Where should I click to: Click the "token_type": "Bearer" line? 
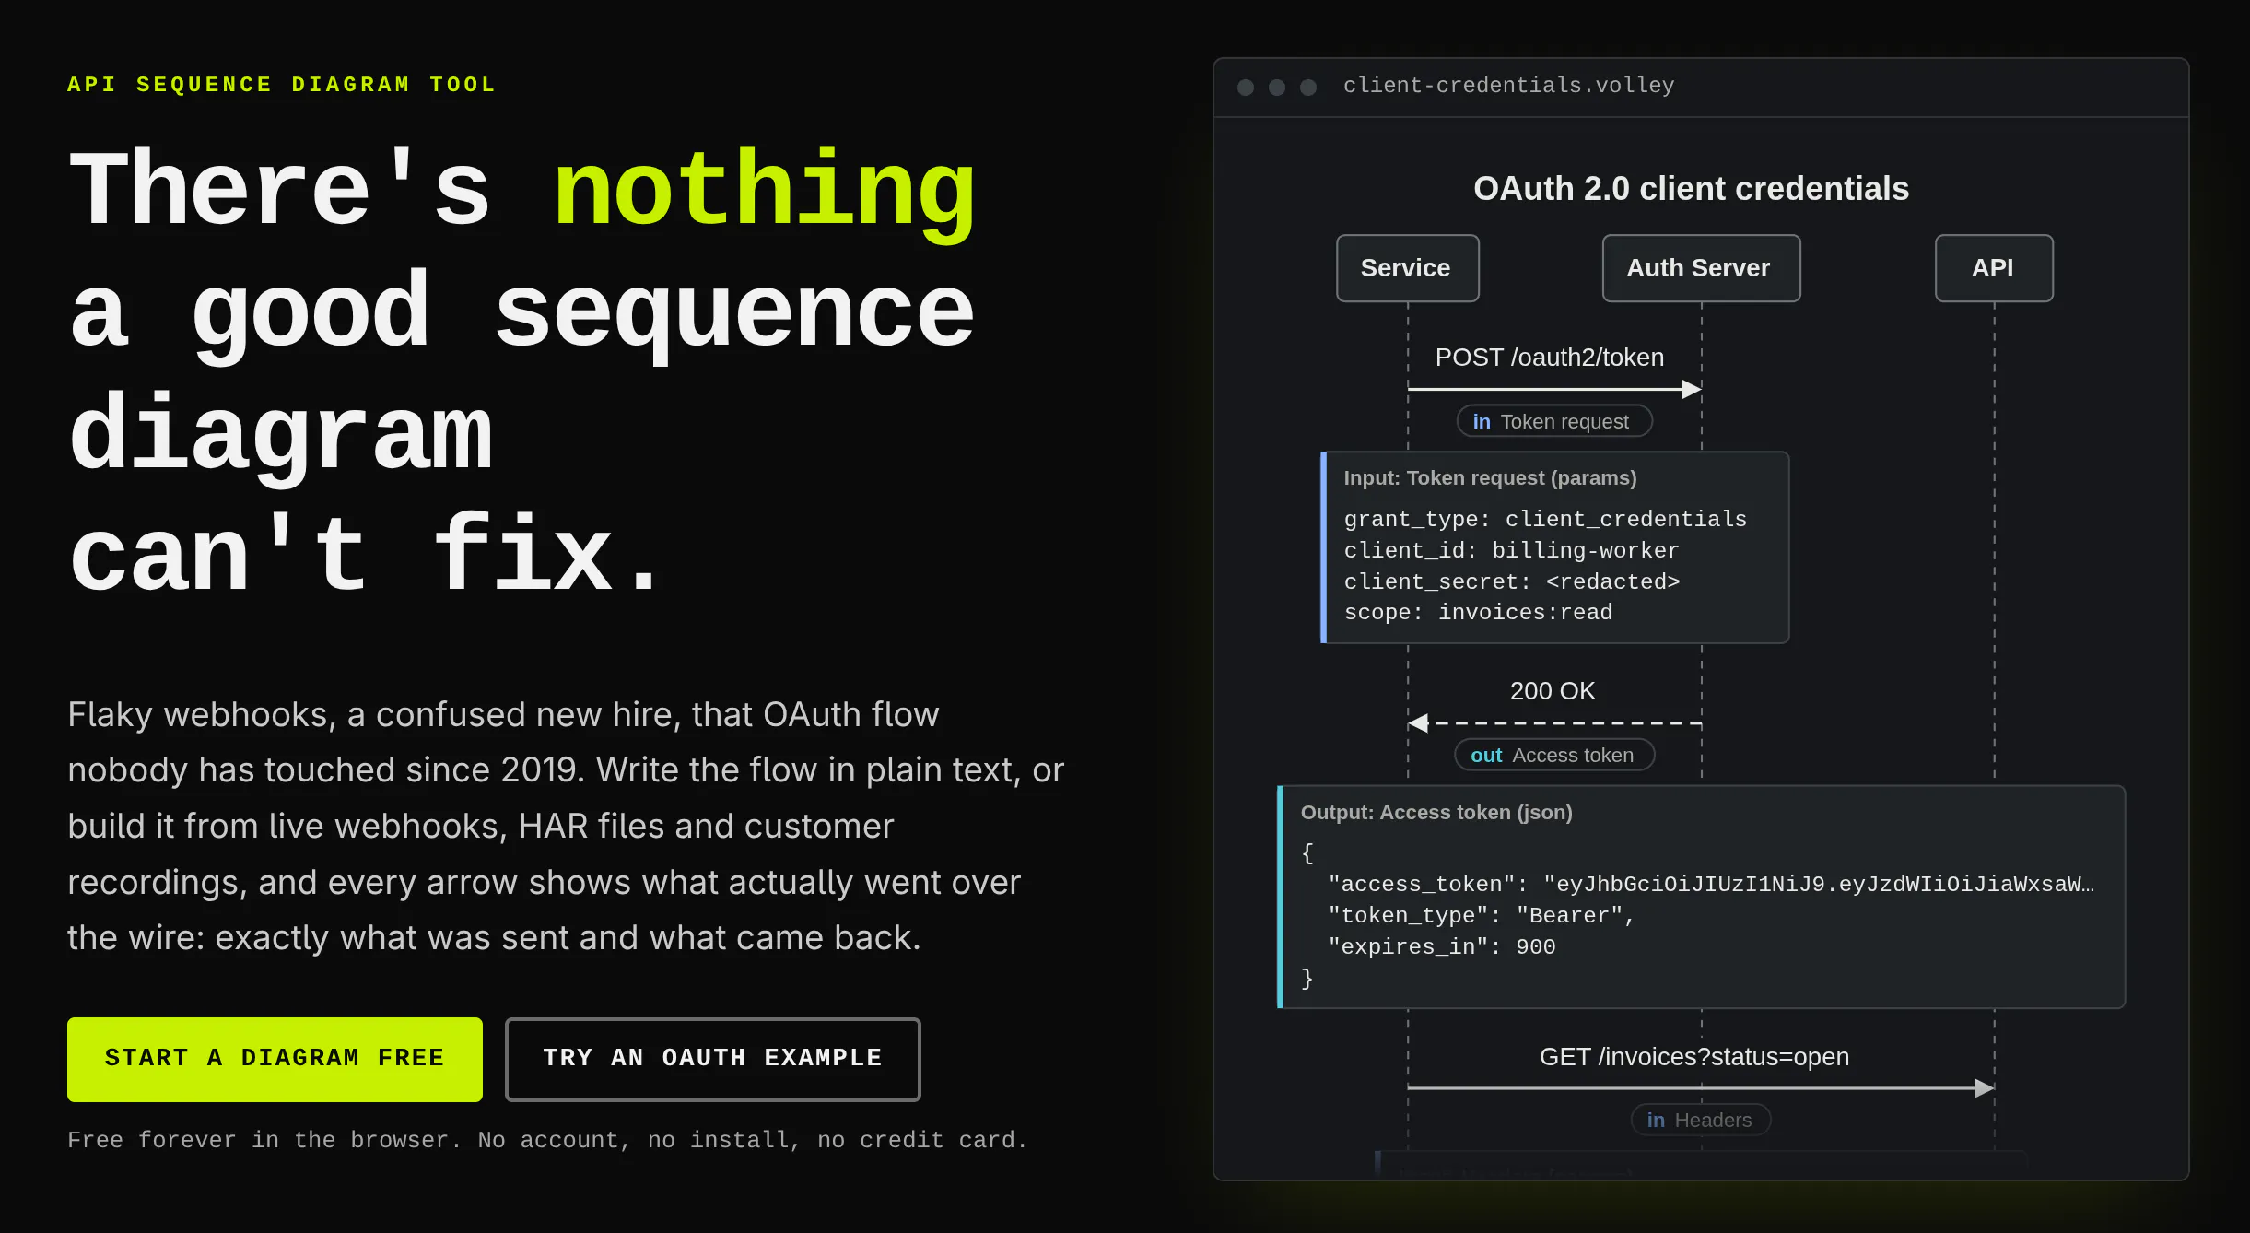[1481, 916]
